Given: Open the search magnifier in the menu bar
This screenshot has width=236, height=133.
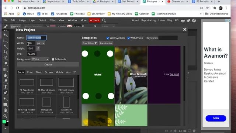Looking at the screenshot, I should tap(104, 20).
